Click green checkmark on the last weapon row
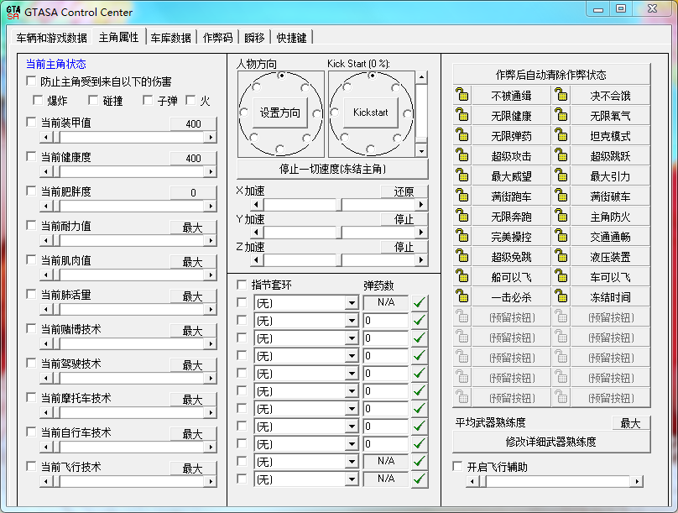Viewport: 678px width, 513px height. tap(419, 479)
